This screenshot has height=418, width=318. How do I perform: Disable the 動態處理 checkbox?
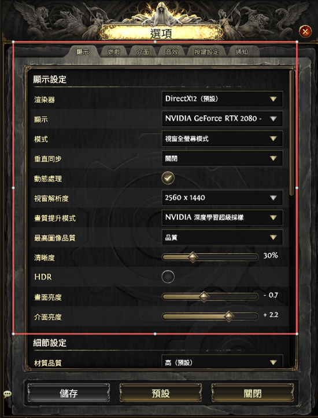tap(168, 178)
